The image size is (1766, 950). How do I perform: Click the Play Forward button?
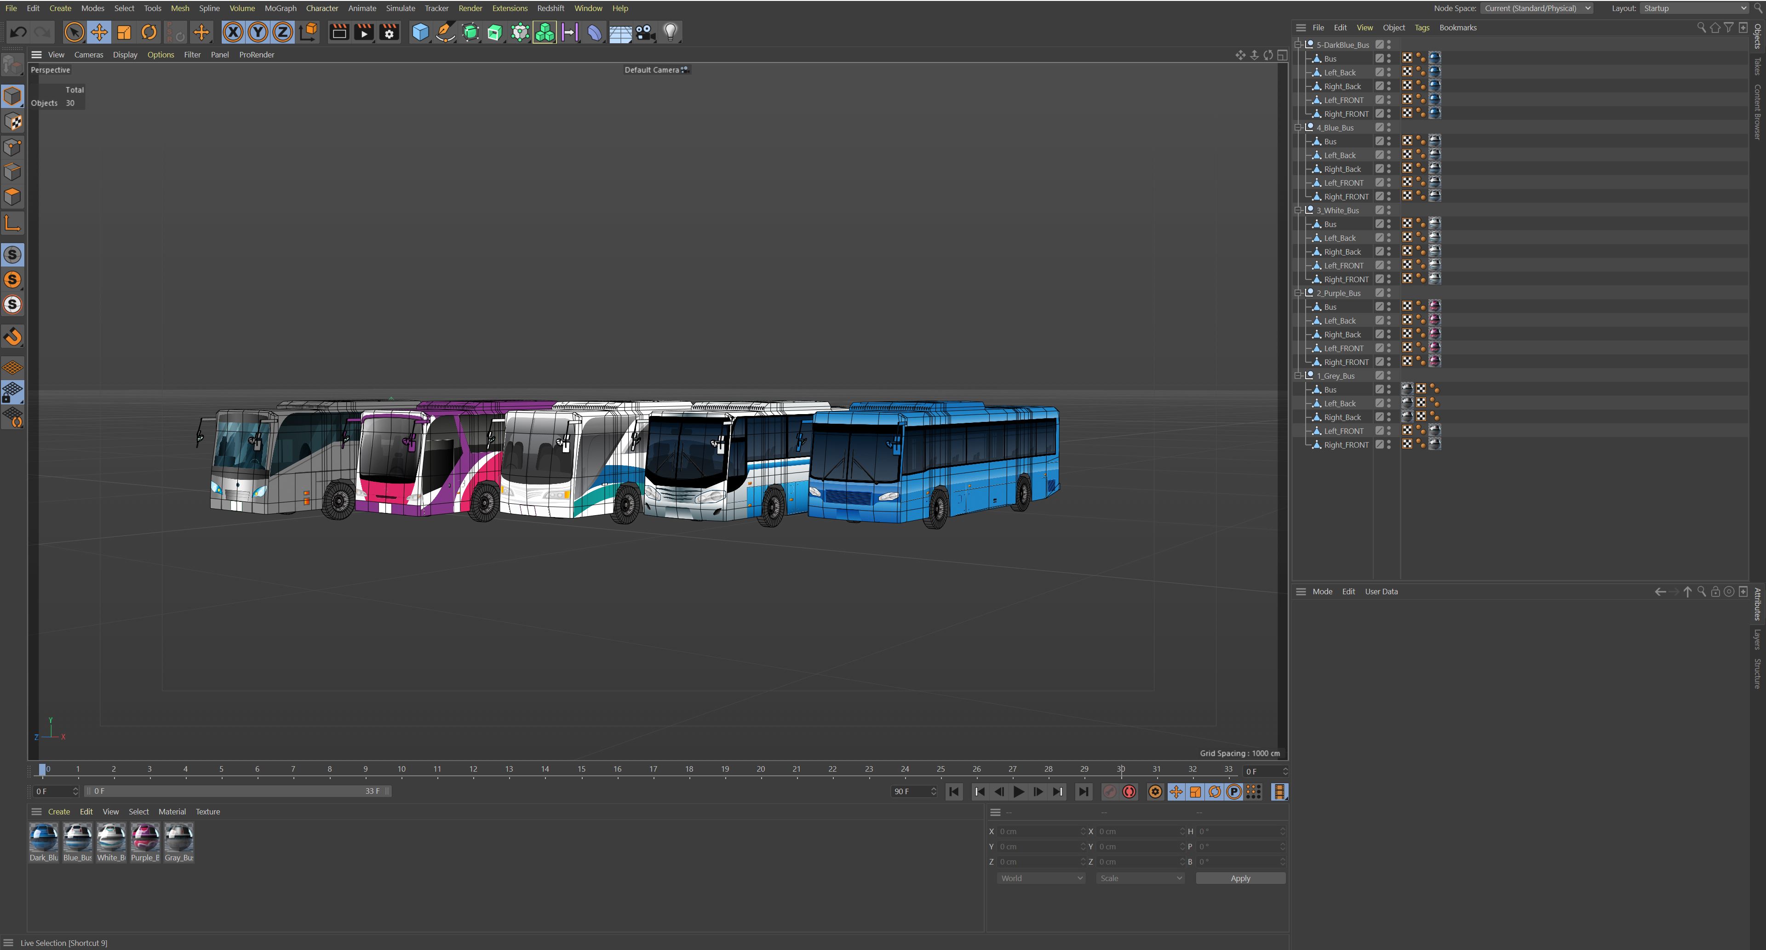coord(1019,792)
